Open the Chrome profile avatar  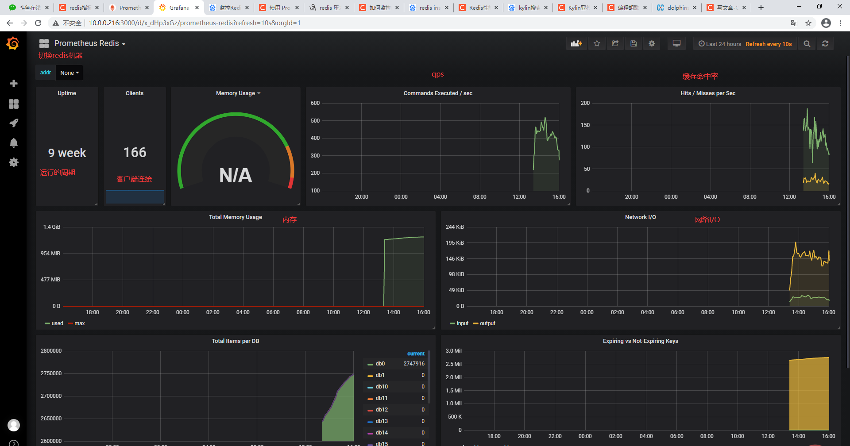coord(826,23)
